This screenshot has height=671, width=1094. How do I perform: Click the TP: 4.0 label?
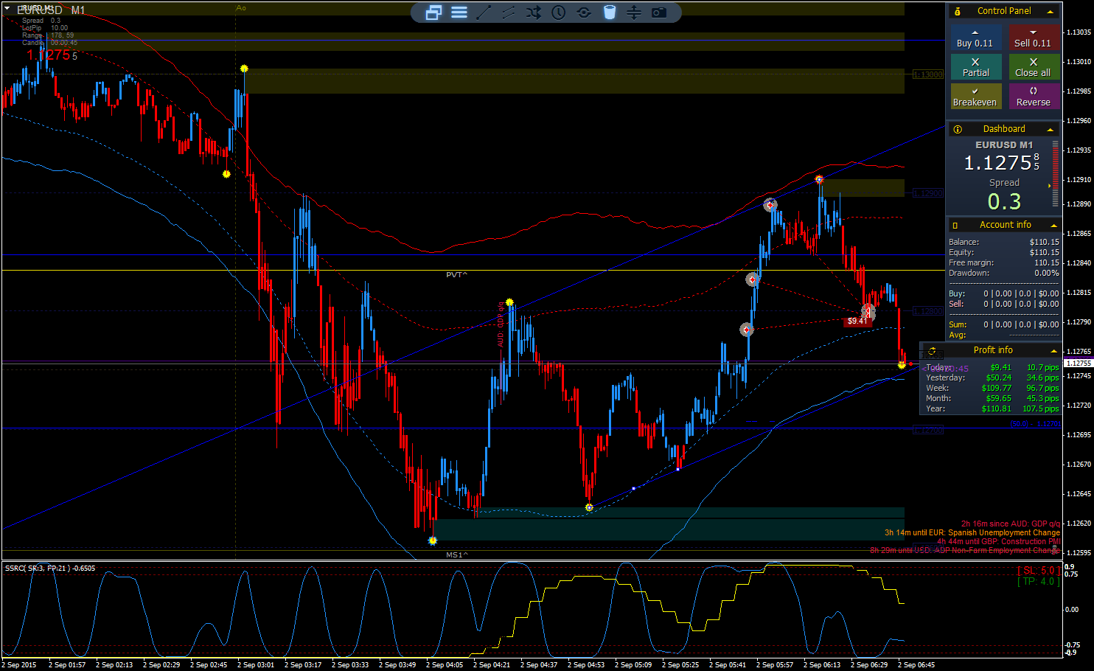coord(1039,581)
